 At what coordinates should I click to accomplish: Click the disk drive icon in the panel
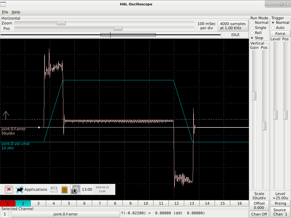(x=54, y=189)
